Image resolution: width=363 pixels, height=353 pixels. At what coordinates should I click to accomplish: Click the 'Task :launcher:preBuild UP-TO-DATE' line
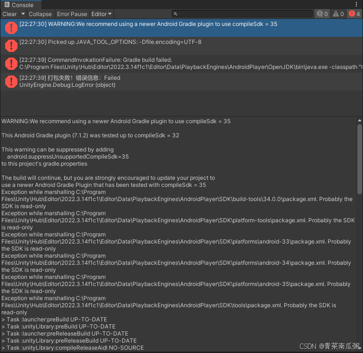click(54, 319)
